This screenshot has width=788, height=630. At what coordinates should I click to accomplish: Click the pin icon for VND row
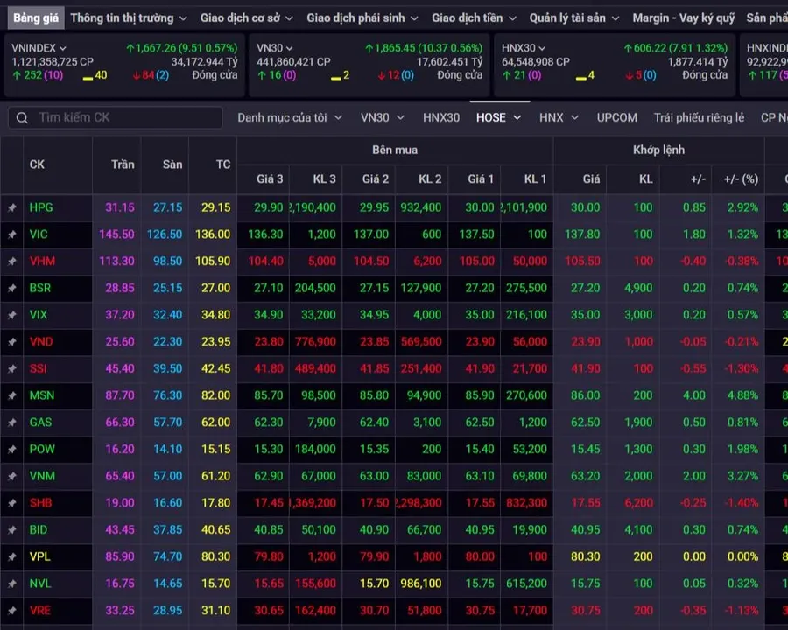11,342
